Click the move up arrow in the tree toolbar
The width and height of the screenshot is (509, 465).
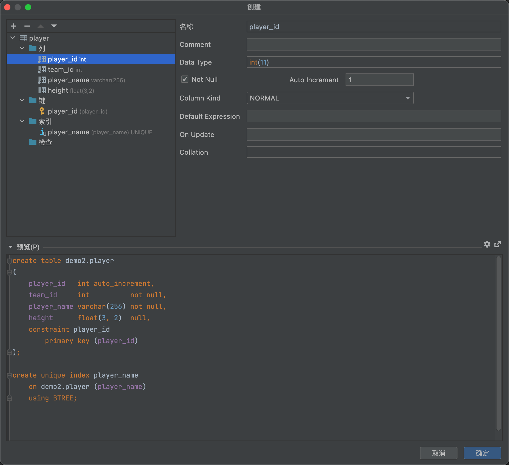(x=41, y=26)
